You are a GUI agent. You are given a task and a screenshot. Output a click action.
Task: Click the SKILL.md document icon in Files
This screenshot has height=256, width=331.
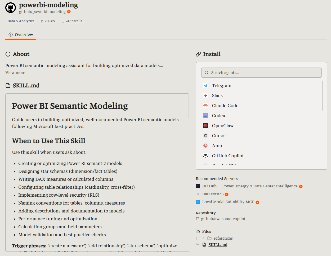(x=204, y=245)
